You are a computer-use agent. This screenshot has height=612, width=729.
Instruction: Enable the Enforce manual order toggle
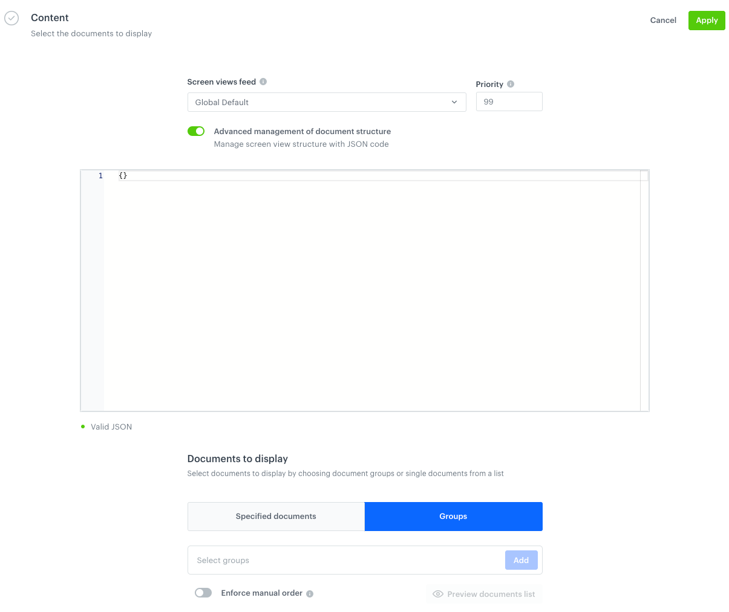[203, 593]
